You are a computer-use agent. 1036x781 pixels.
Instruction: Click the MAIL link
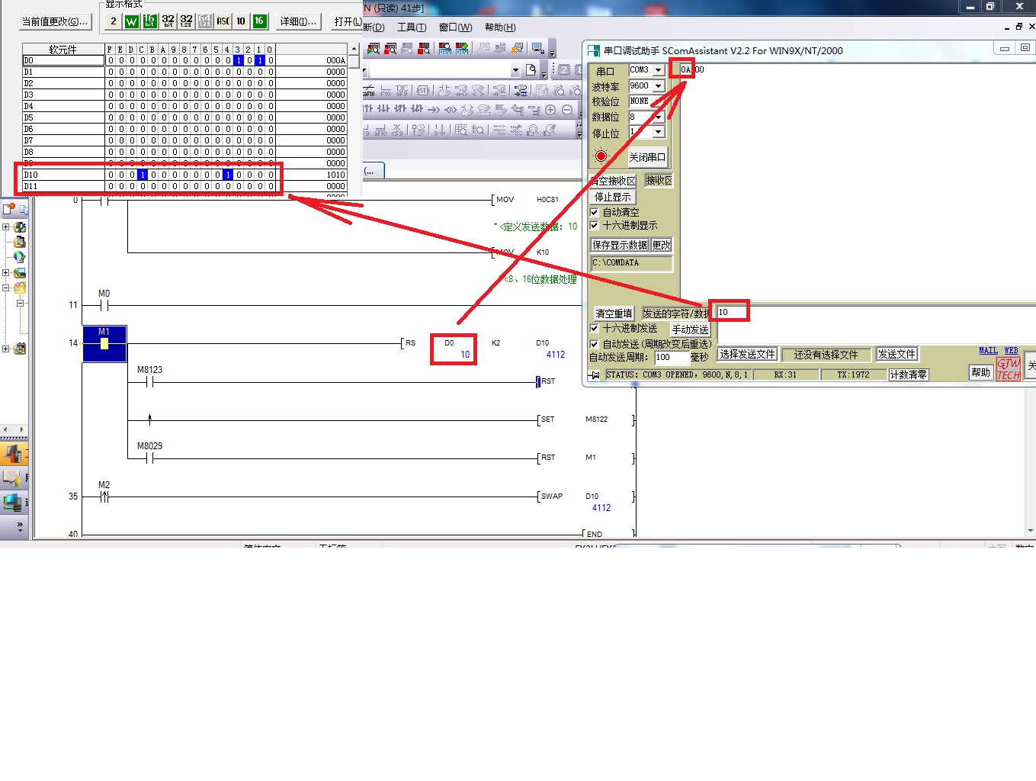988,351
